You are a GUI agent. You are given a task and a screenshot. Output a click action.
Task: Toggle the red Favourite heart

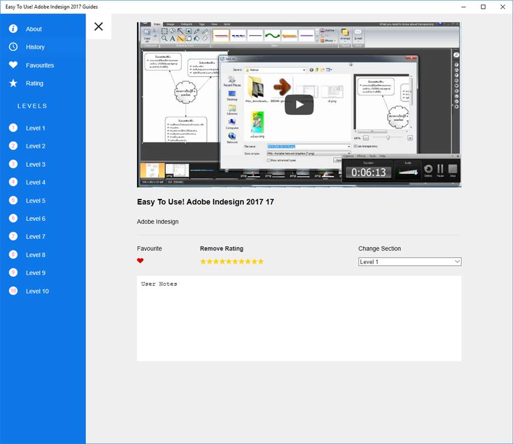coord(140,261)
